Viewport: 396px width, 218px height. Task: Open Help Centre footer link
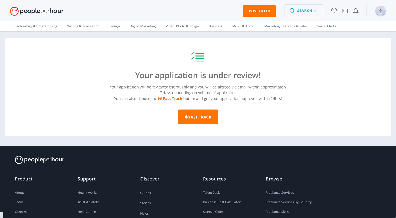pos(87,212)
